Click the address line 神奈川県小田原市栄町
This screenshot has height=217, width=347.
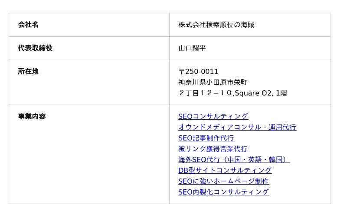click(213, 82)
